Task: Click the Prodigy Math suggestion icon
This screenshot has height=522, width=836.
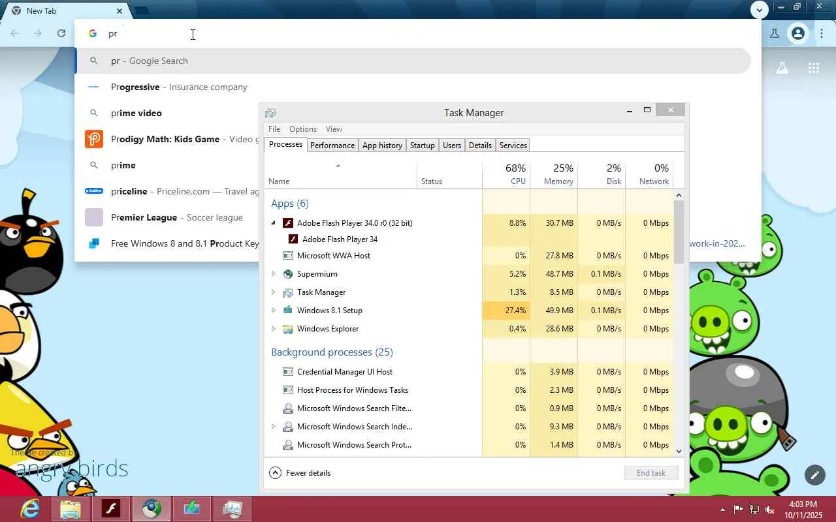Action: tap(94, 139)
